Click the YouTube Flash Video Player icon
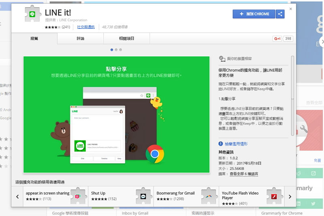 [274, 196]
